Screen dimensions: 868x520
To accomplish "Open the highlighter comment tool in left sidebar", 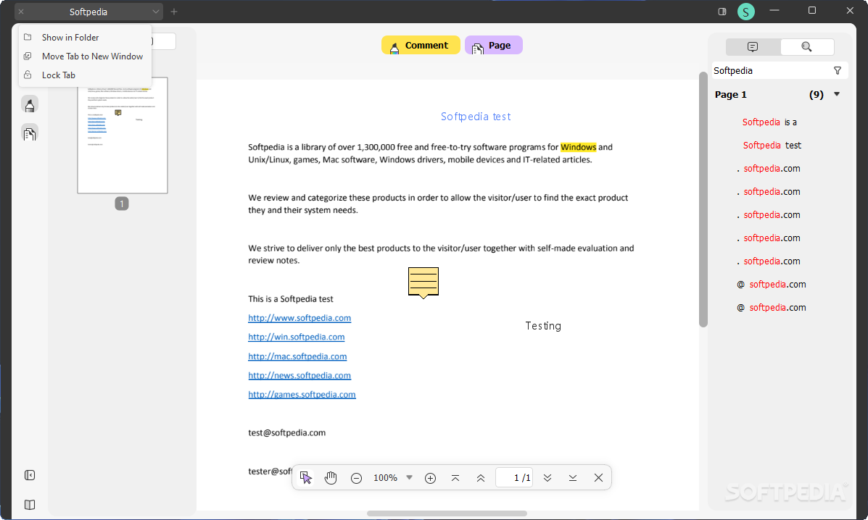I will [x=30, y=104].
